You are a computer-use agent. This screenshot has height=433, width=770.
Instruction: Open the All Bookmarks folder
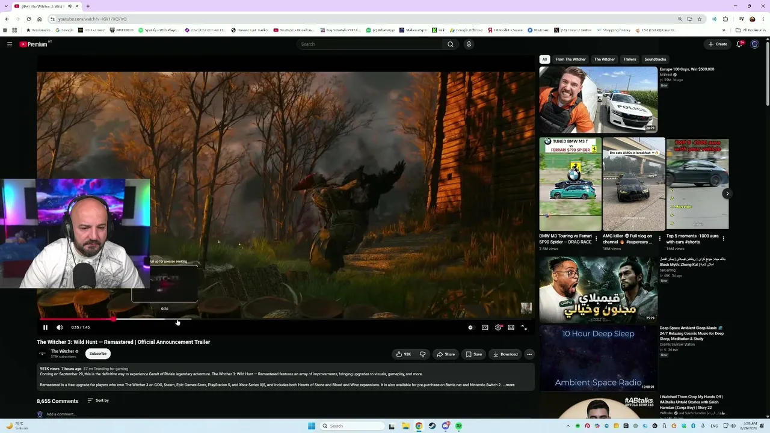pyautogui.click(x=751, y=30)
